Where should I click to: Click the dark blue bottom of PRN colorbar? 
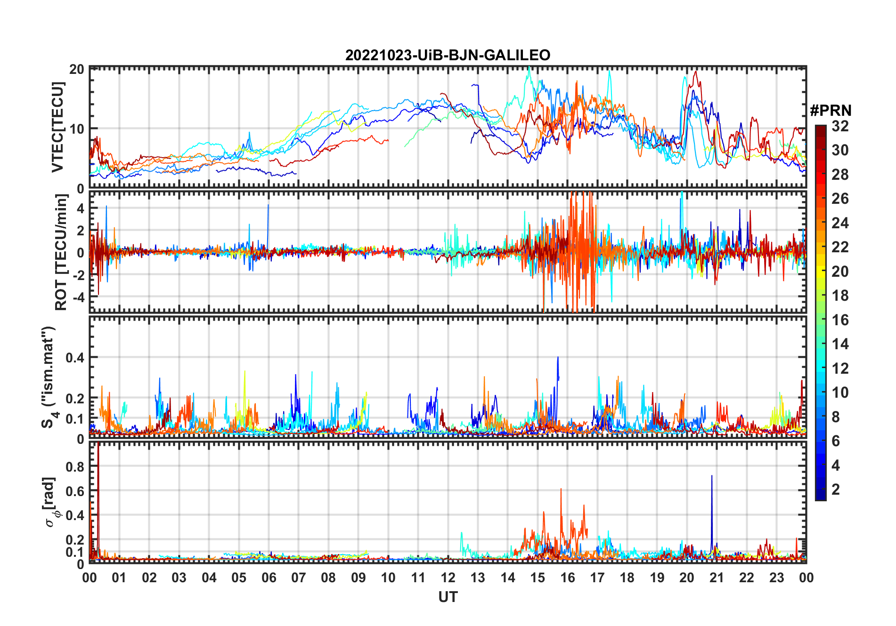pyautogui.click(x=821, y=495)
